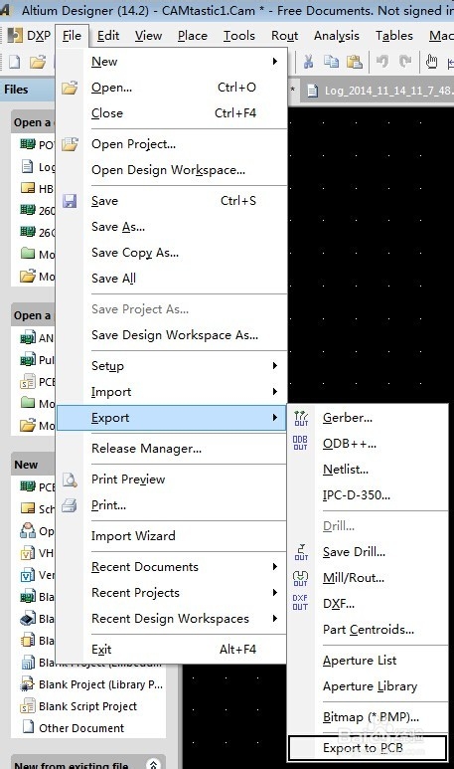
Task: Click the new document toolbar icon
Action: (15, 62)
